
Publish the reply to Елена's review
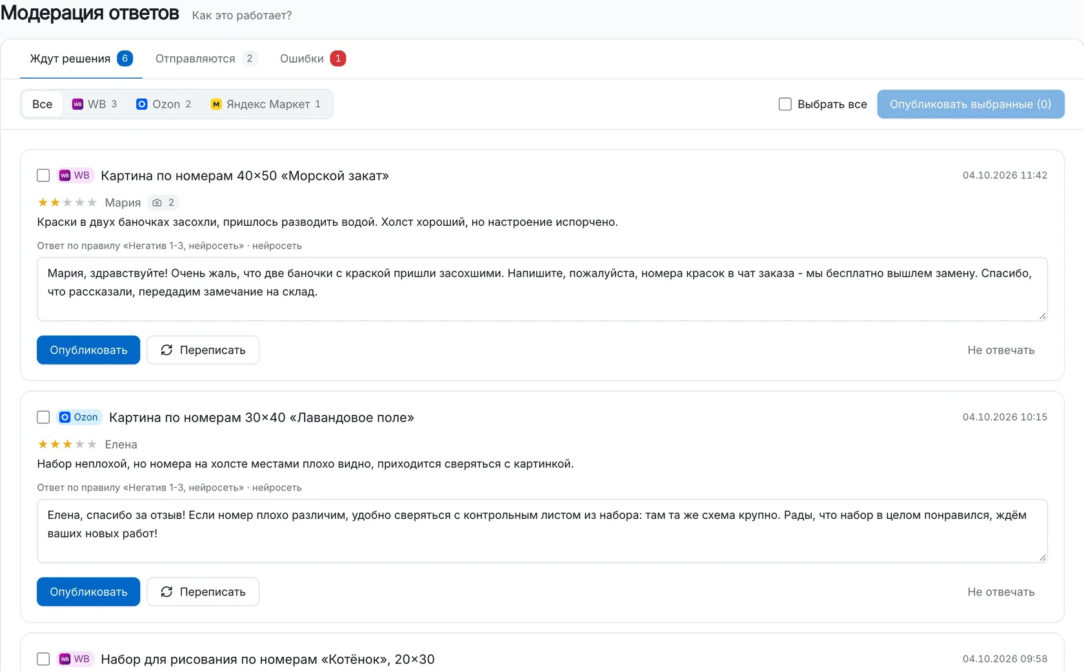88,592
